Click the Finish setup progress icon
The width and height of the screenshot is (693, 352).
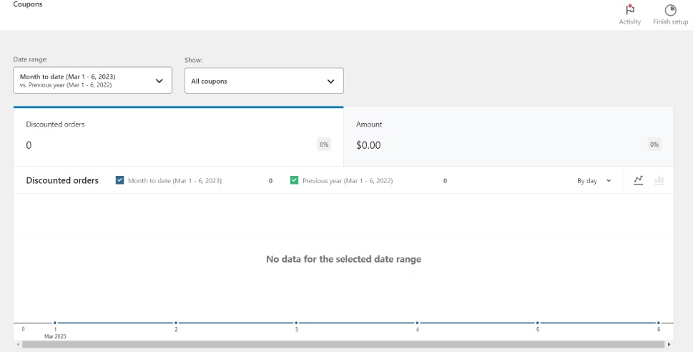670,10
